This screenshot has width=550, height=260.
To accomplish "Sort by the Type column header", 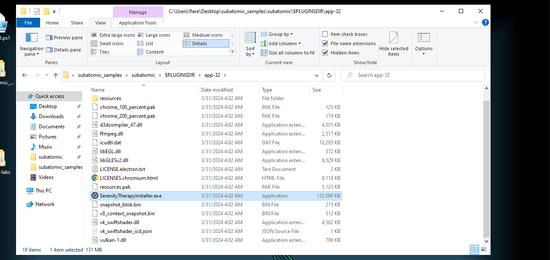I will pyautogui.click(x=284, y=89).
